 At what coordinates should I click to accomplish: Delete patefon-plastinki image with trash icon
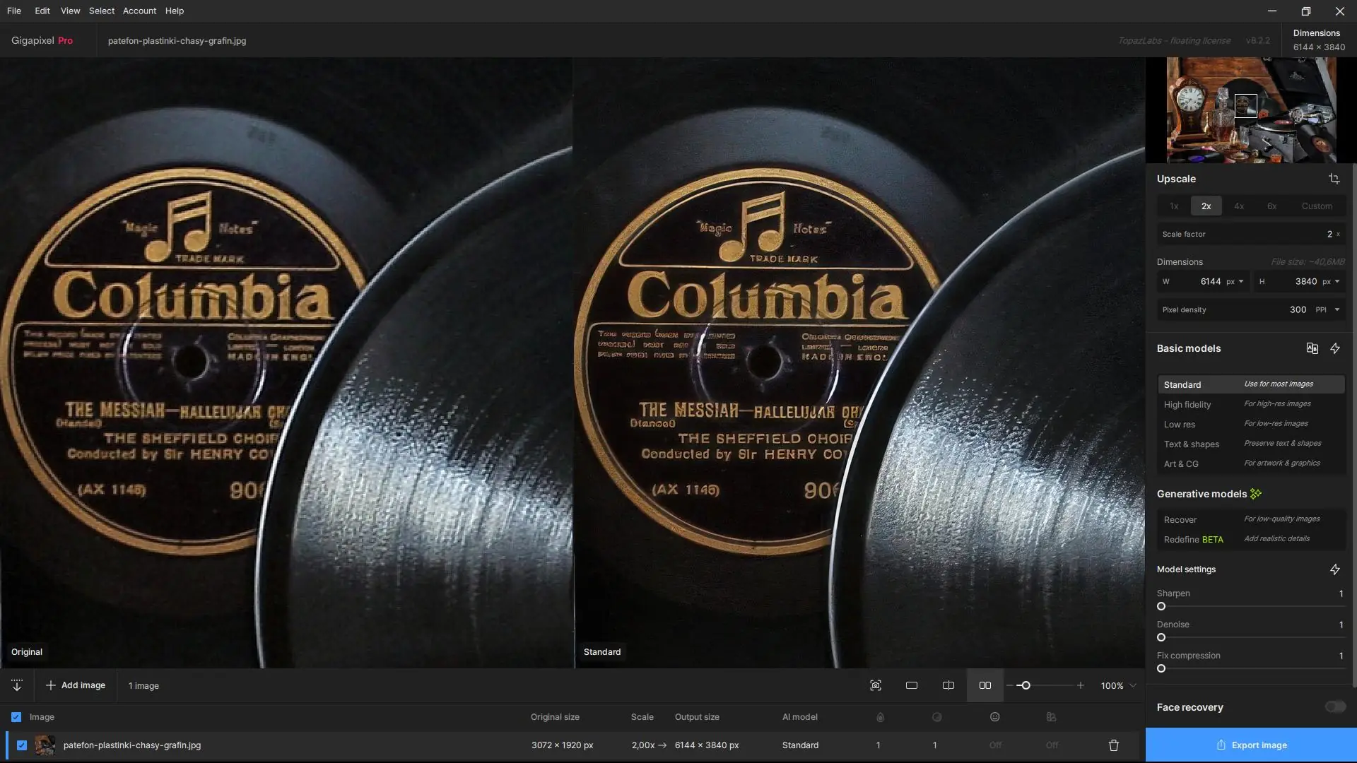[x=1113, y=745]
